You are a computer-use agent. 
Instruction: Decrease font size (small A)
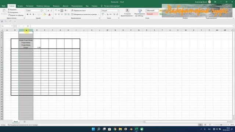(x=51, y=11)
